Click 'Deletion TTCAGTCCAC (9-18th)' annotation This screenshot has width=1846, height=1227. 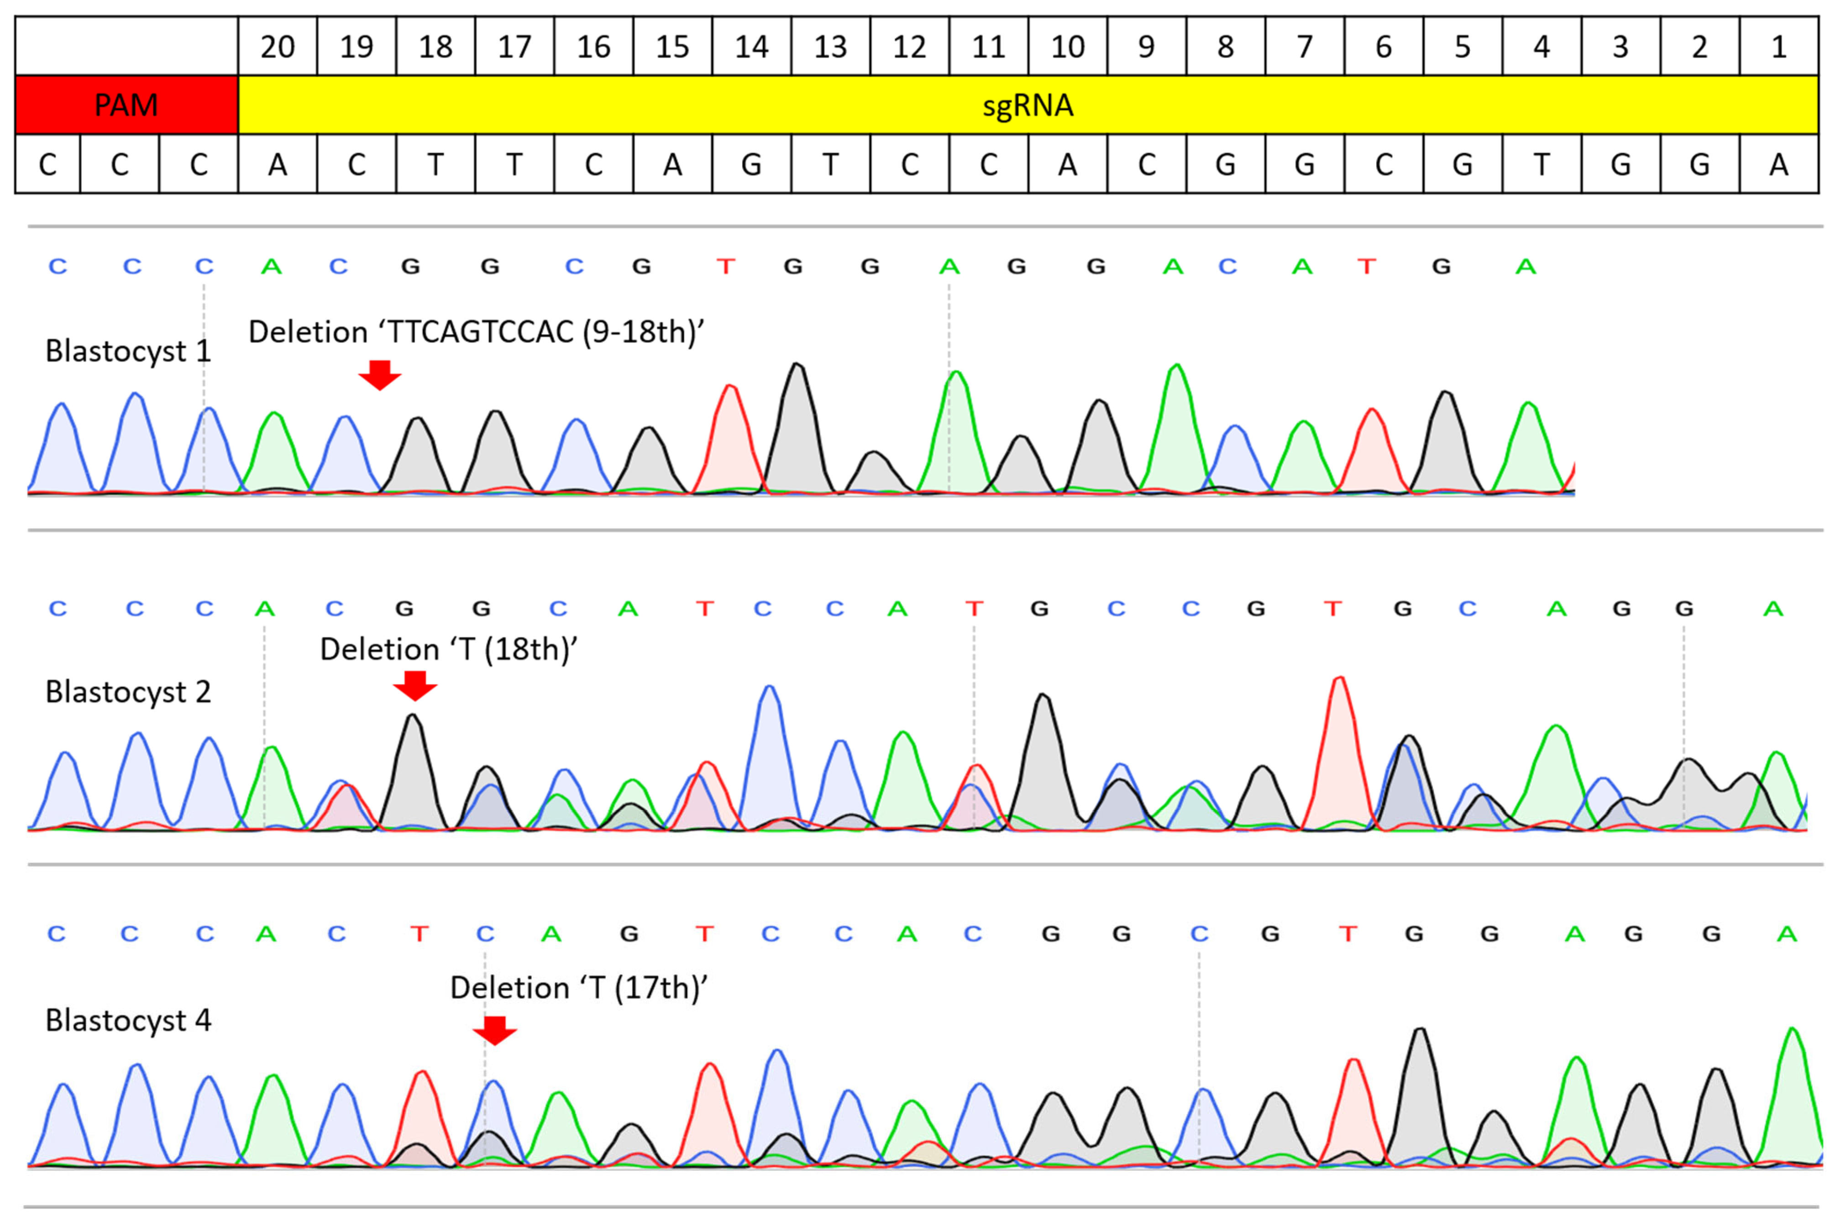tap(476, 332)
